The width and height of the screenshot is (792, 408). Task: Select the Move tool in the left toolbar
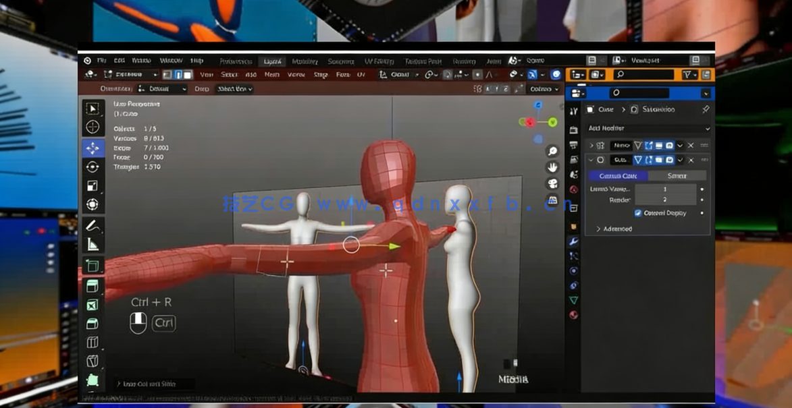pyautogui.click(x=93, y=147)
